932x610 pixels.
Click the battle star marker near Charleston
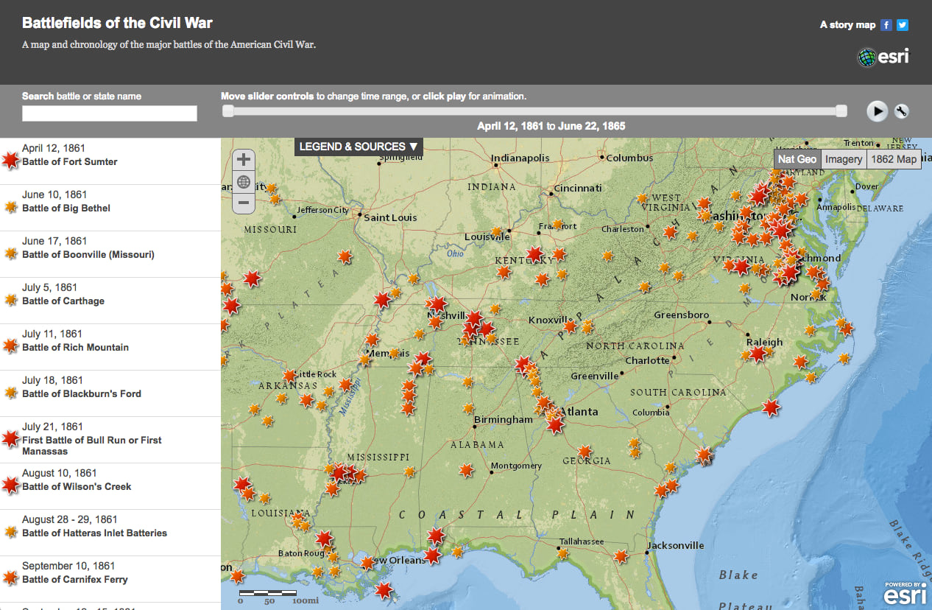(670, 232)
